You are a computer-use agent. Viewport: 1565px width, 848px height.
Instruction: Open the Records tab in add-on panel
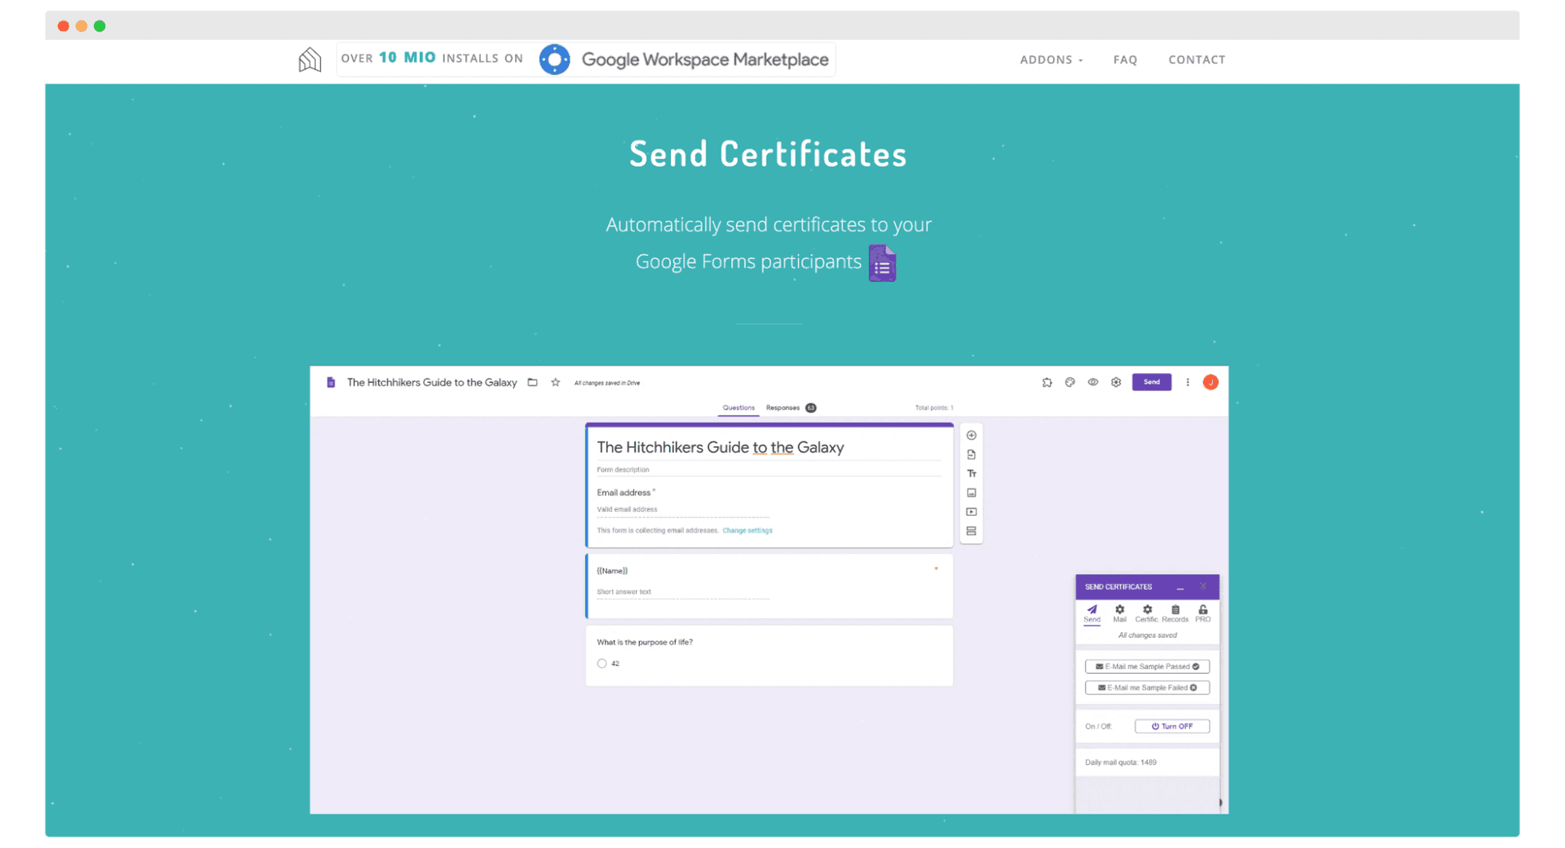[x=1175, y=613]
